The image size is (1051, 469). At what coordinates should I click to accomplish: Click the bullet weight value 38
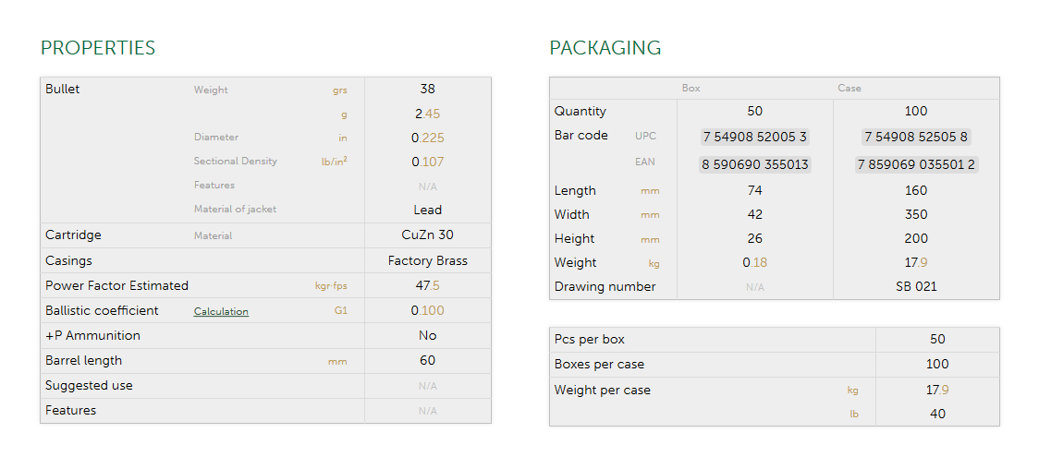point(427,90)
